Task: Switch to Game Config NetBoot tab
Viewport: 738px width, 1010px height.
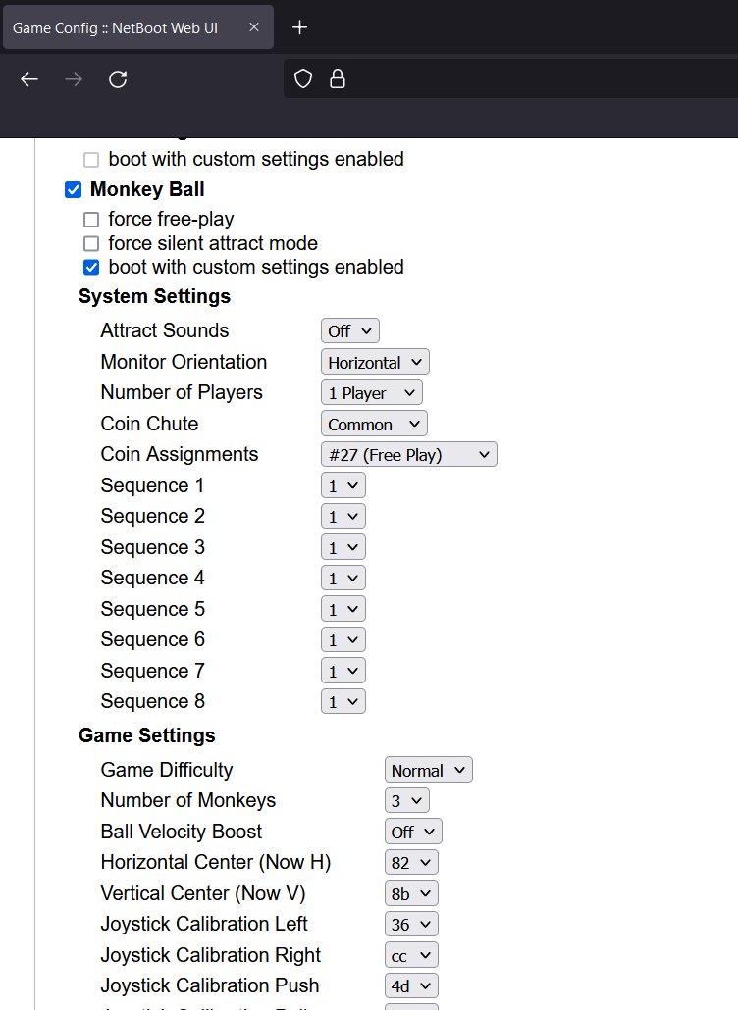Action: [x=138, y=27]
